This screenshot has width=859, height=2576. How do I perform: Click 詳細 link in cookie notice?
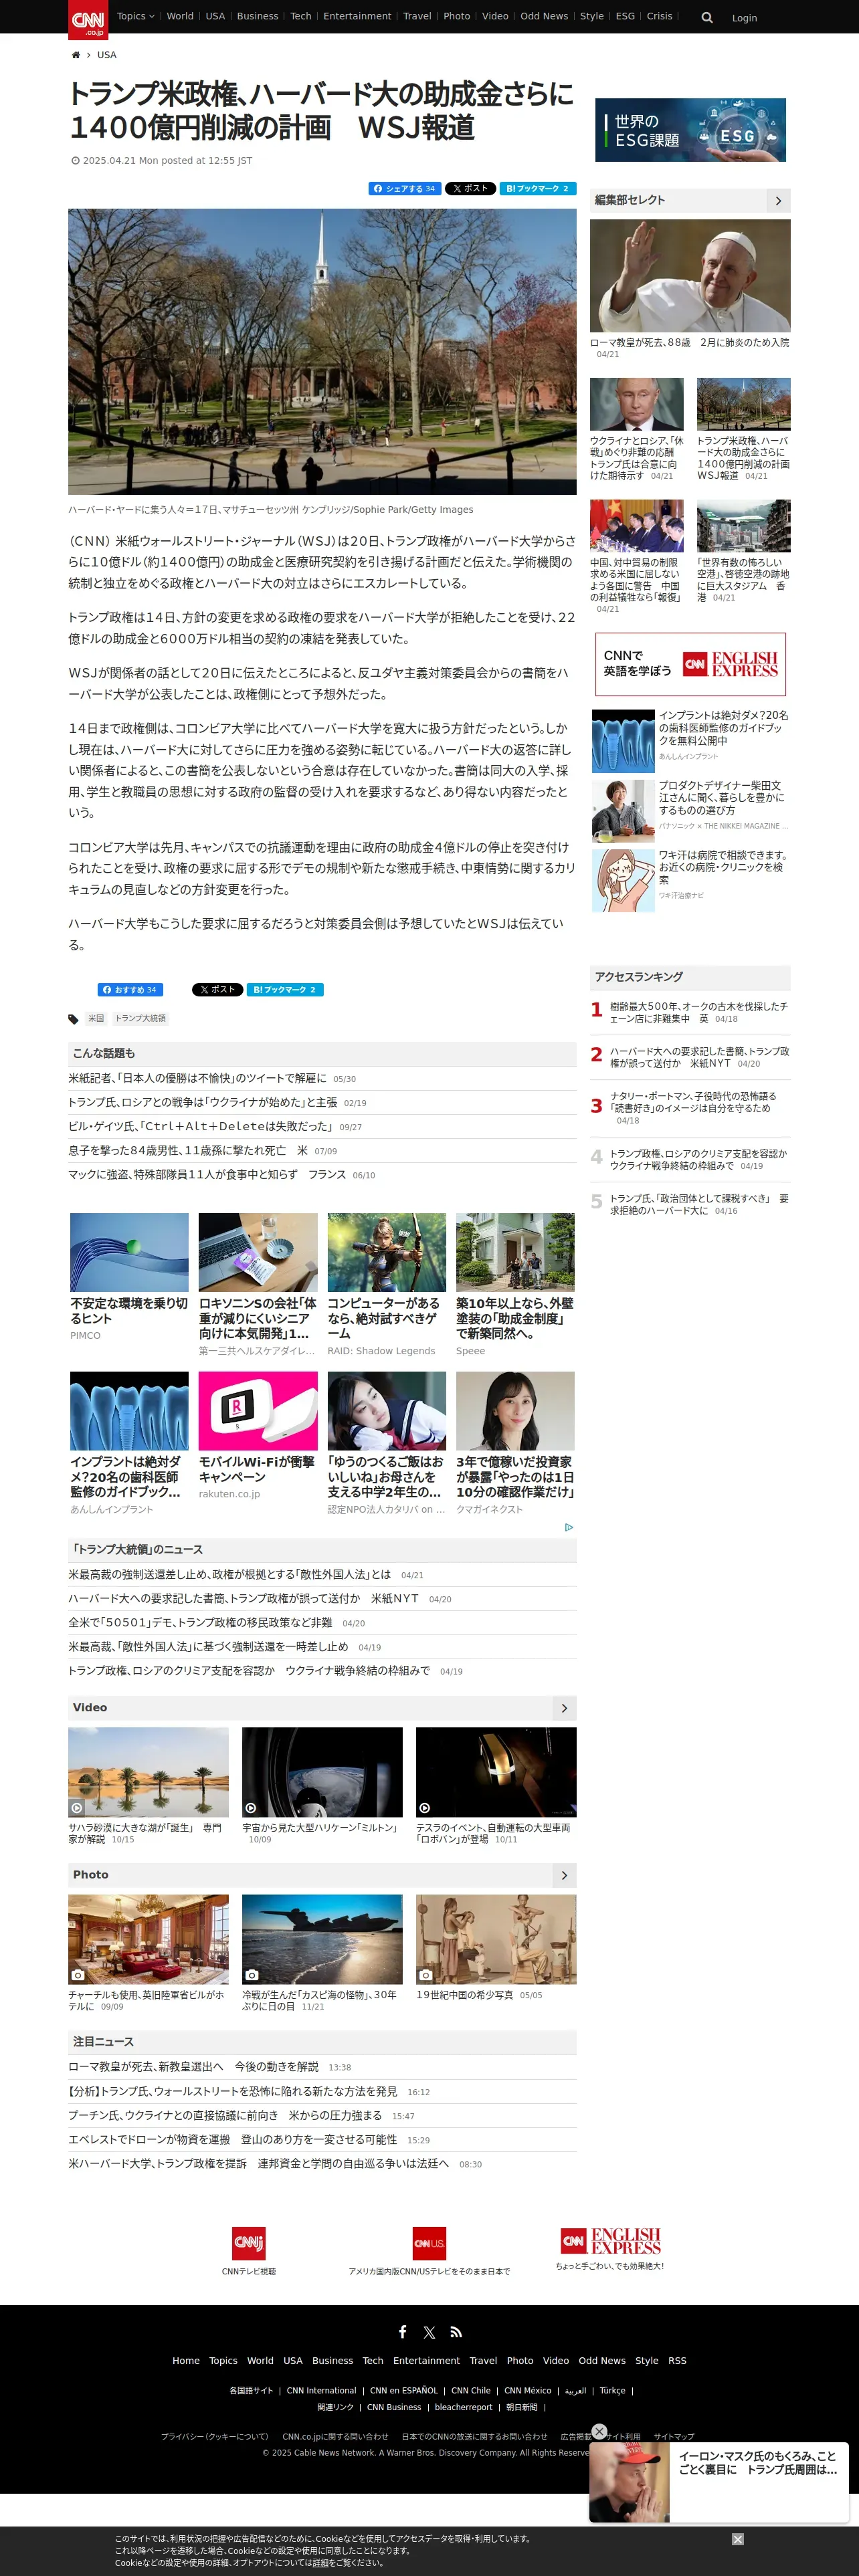(x=320, y=2562)
